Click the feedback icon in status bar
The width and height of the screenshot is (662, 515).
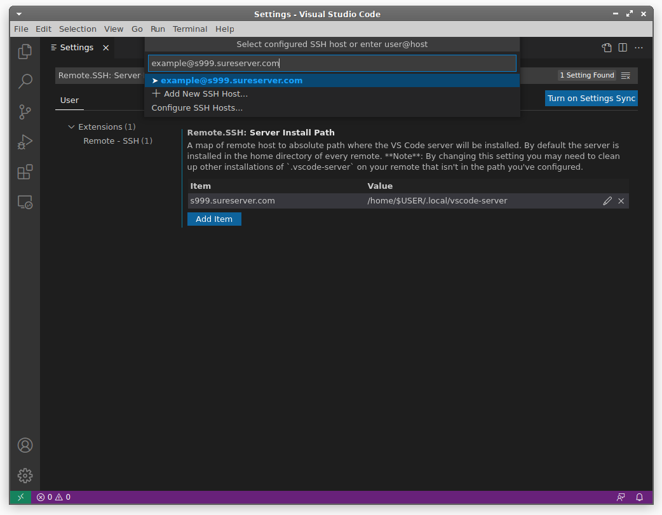tap(621, 497)
